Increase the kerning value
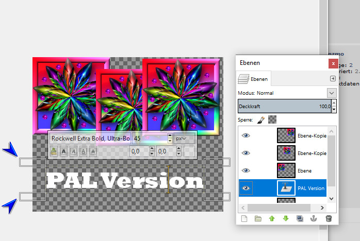Viewport: 360px width, 241px height. [178, 149]
